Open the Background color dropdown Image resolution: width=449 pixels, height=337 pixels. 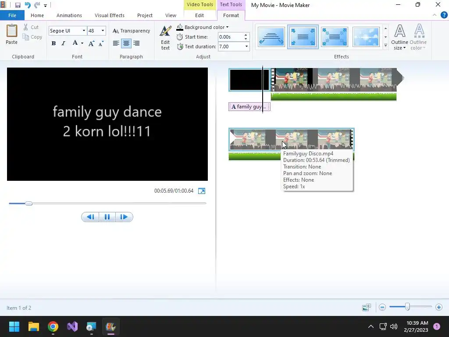[203, 27]
